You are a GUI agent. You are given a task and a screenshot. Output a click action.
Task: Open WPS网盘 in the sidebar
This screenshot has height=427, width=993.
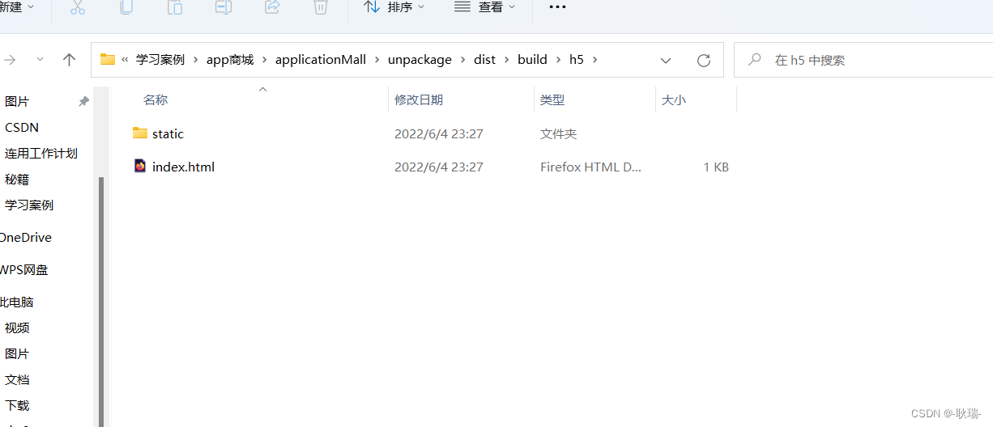point(23,270)
